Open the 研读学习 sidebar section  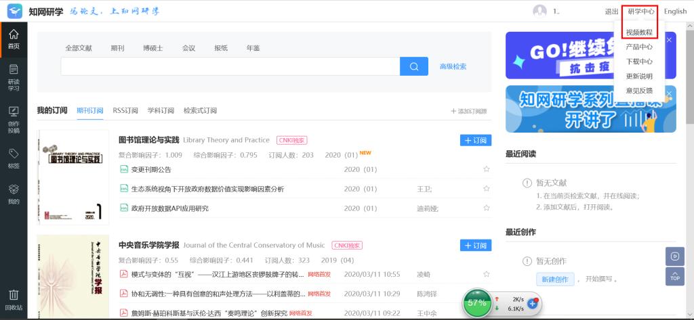point(14,77)
